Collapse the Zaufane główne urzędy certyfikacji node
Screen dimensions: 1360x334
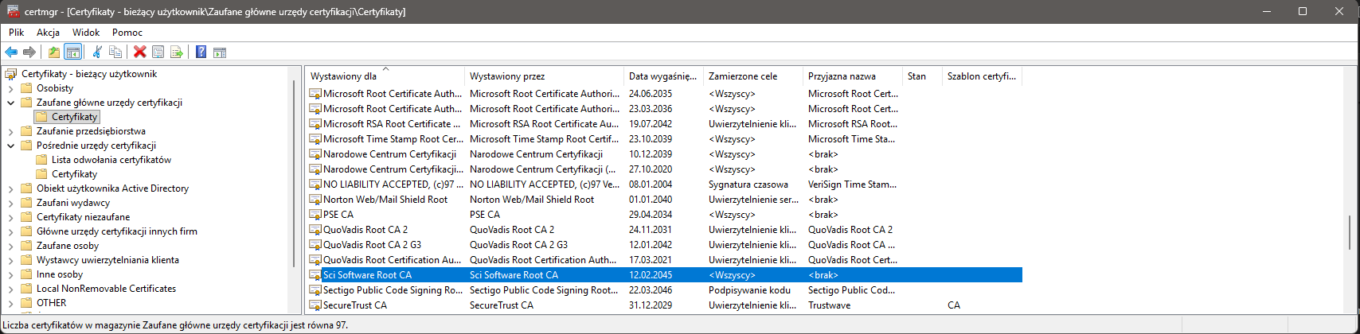11,103
